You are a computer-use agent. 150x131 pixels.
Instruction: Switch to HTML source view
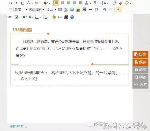pyautogui.click(x=10, y=17)
